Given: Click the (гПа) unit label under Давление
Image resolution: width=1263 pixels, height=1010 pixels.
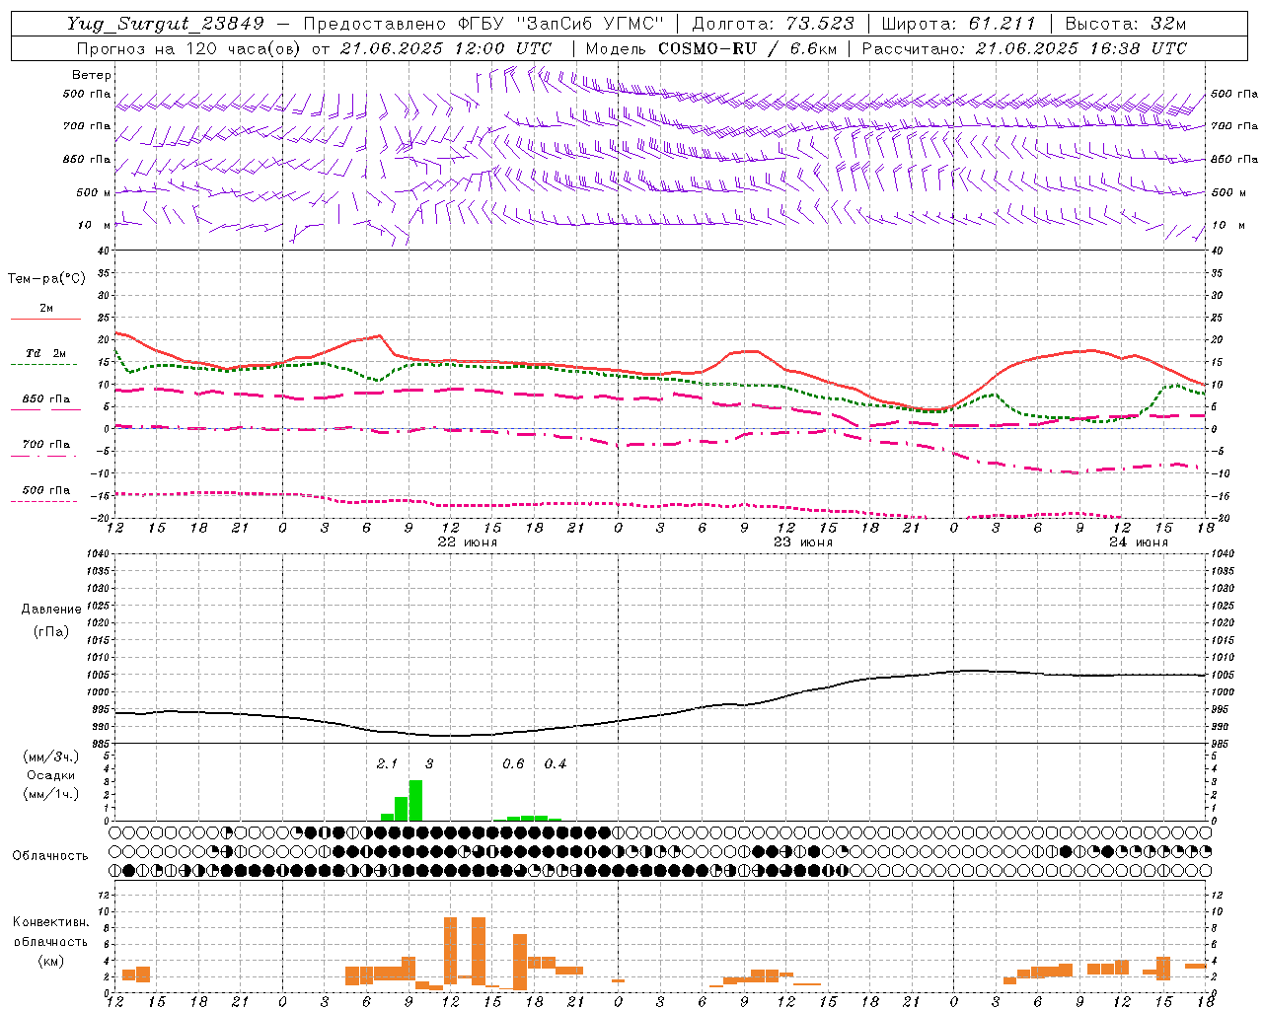Looking at the screenshot, I should click(51, 631).
